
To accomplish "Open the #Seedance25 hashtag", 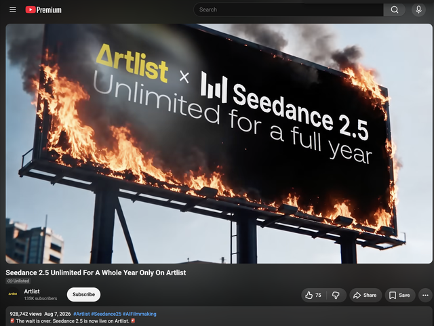I will [x=106, y=314].
